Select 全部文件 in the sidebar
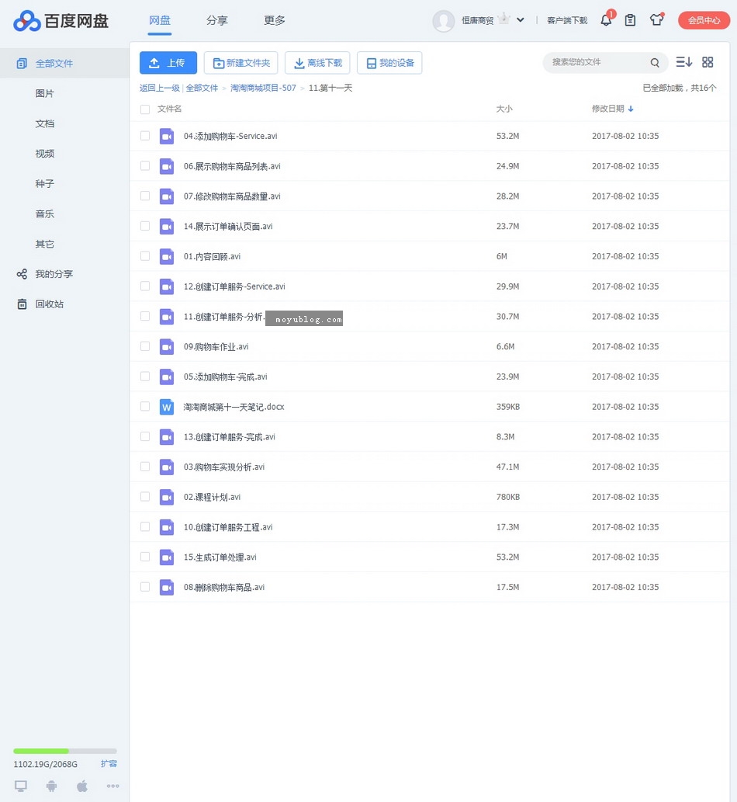The image size is (737, 802). point(64,64)
